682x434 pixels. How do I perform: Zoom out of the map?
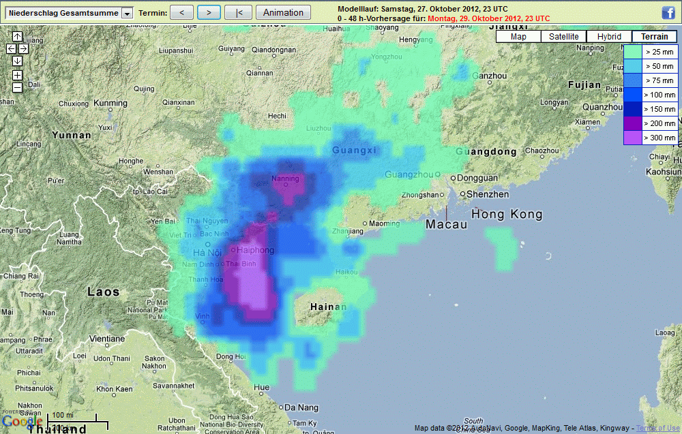click(18, 87)
